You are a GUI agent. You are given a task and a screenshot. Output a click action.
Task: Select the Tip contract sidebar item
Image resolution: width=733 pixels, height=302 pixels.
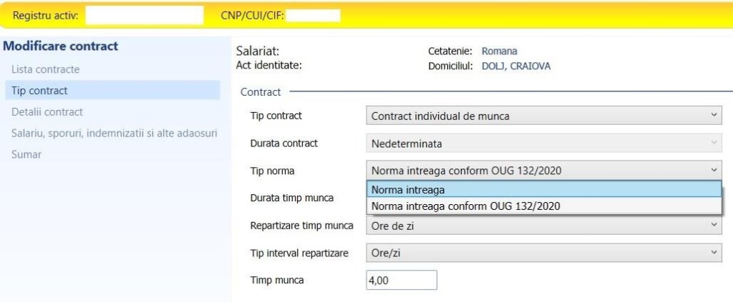[x=40, y=91]
